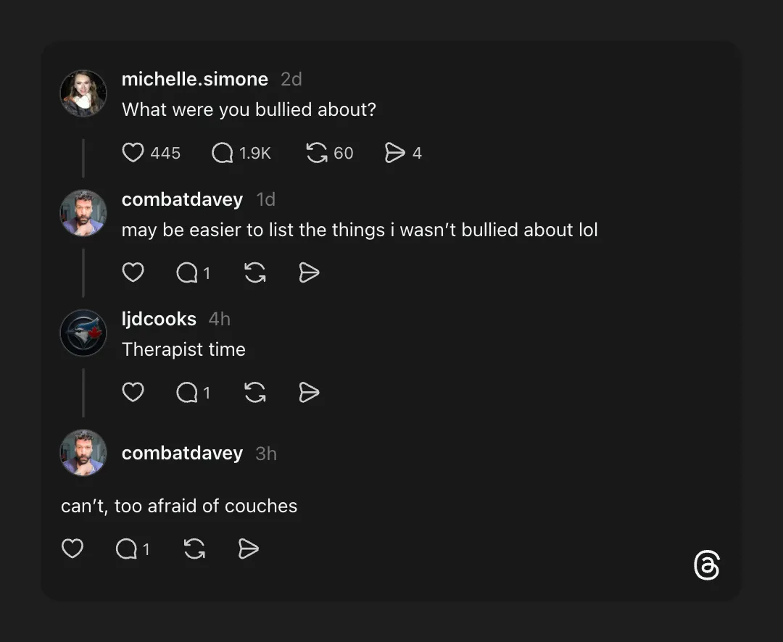The width and height of the screenshot is (783, 642).
Task: Like combatdavey's couches reply
Action: coord(72,549)
